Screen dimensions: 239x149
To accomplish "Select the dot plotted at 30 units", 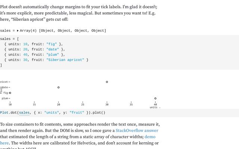I will point(107,82).
